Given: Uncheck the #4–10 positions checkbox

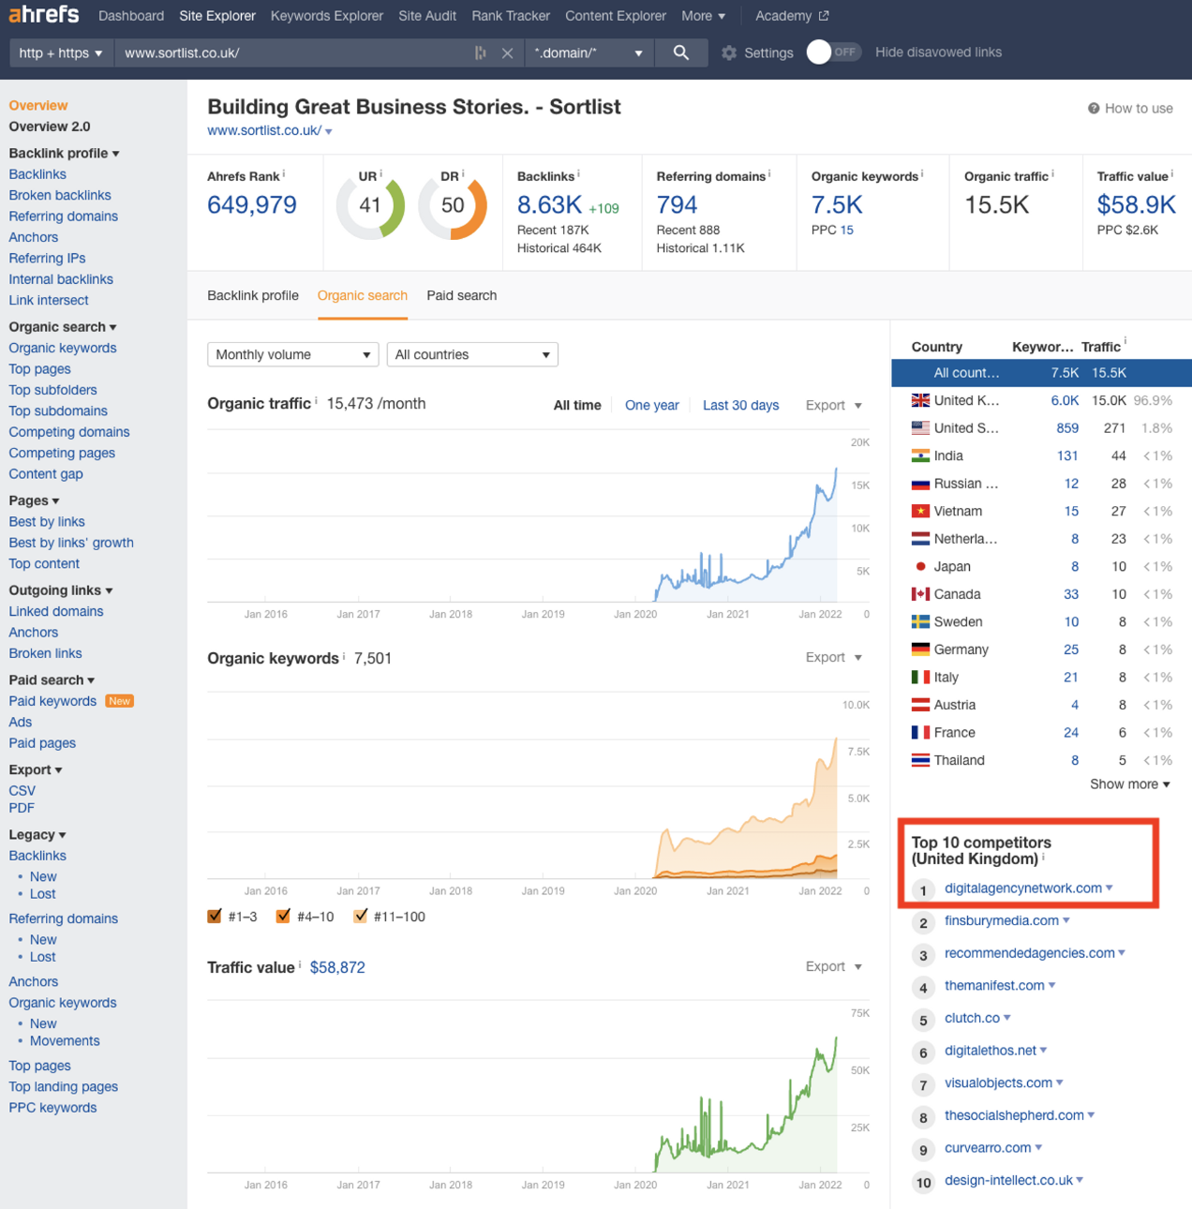Looking at the screenshot, I should (x=283, y=916).
